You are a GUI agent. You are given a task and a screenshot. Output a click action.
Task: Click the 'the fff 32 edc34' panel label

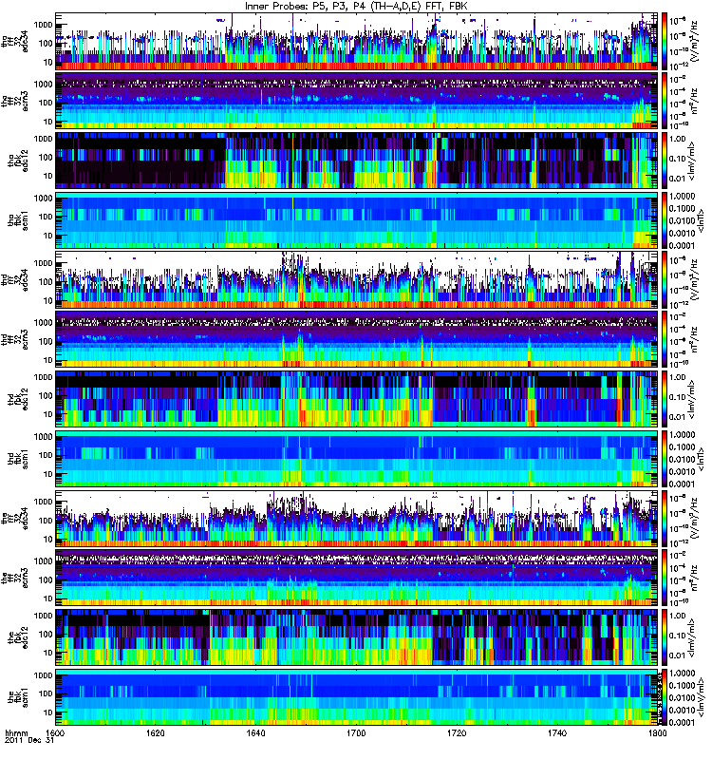tap(14, 518)
